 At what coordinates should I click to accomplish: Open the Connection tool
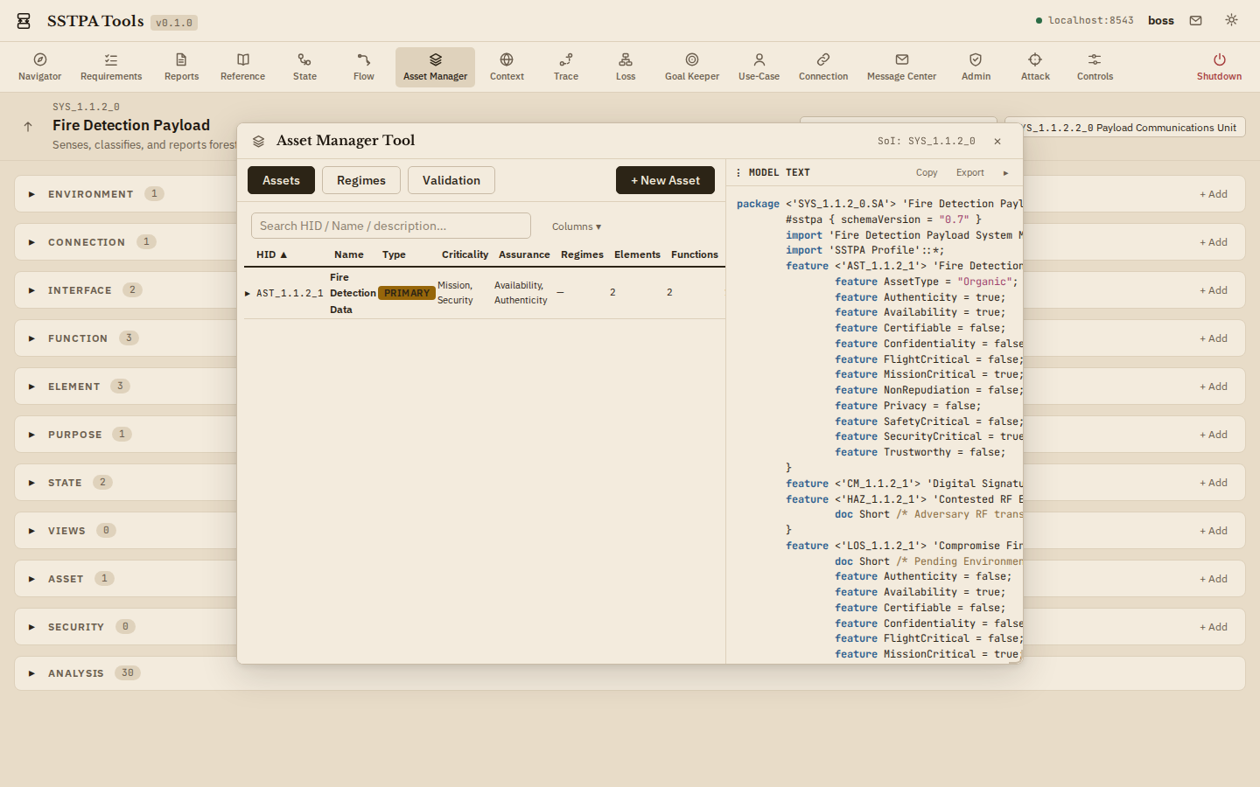coord(823,67)
